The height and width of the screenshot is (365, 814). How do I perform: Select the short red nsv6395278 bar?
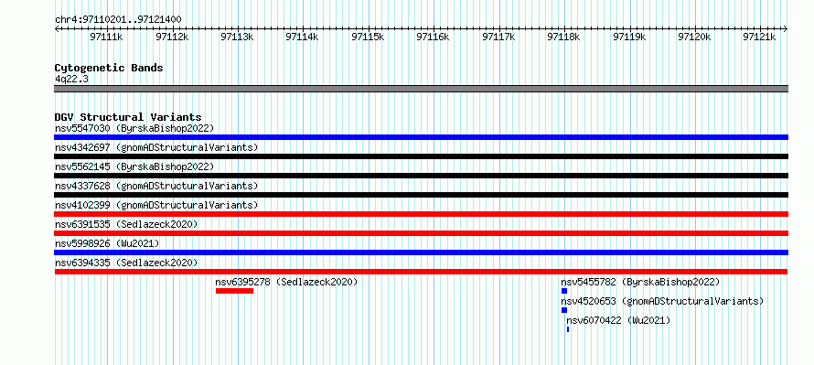pos(235,291)
